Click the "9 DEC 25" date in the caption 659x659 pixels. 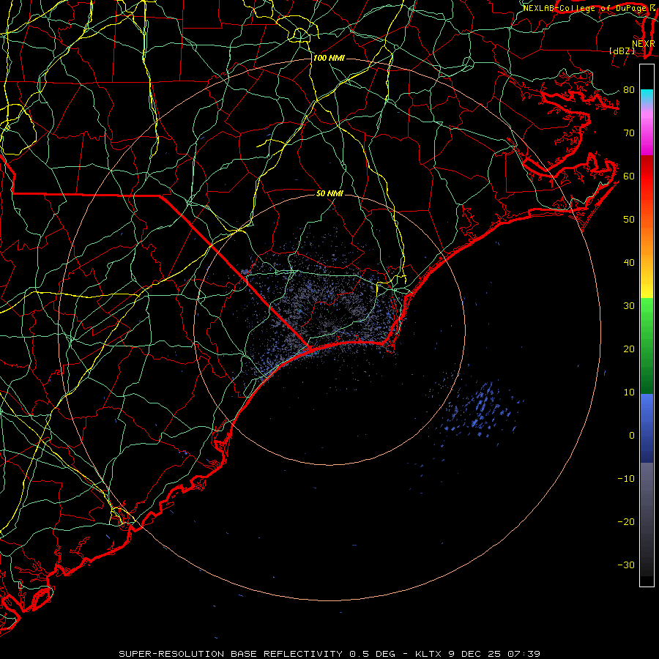click(475, 654)
